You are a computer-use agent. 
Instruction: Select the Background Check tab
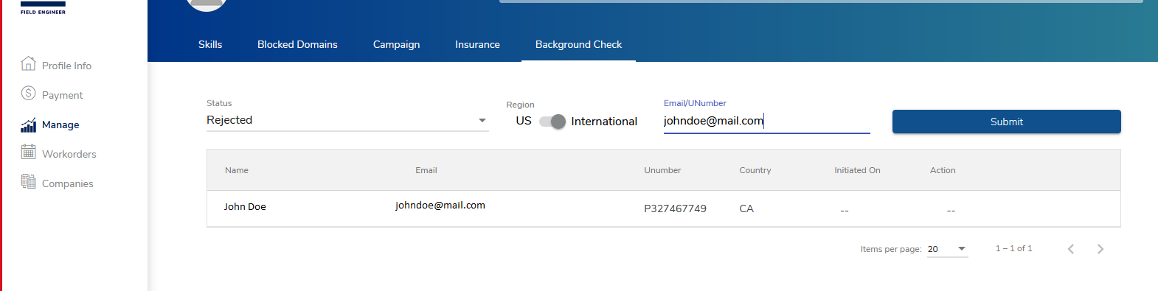point(578,44)
